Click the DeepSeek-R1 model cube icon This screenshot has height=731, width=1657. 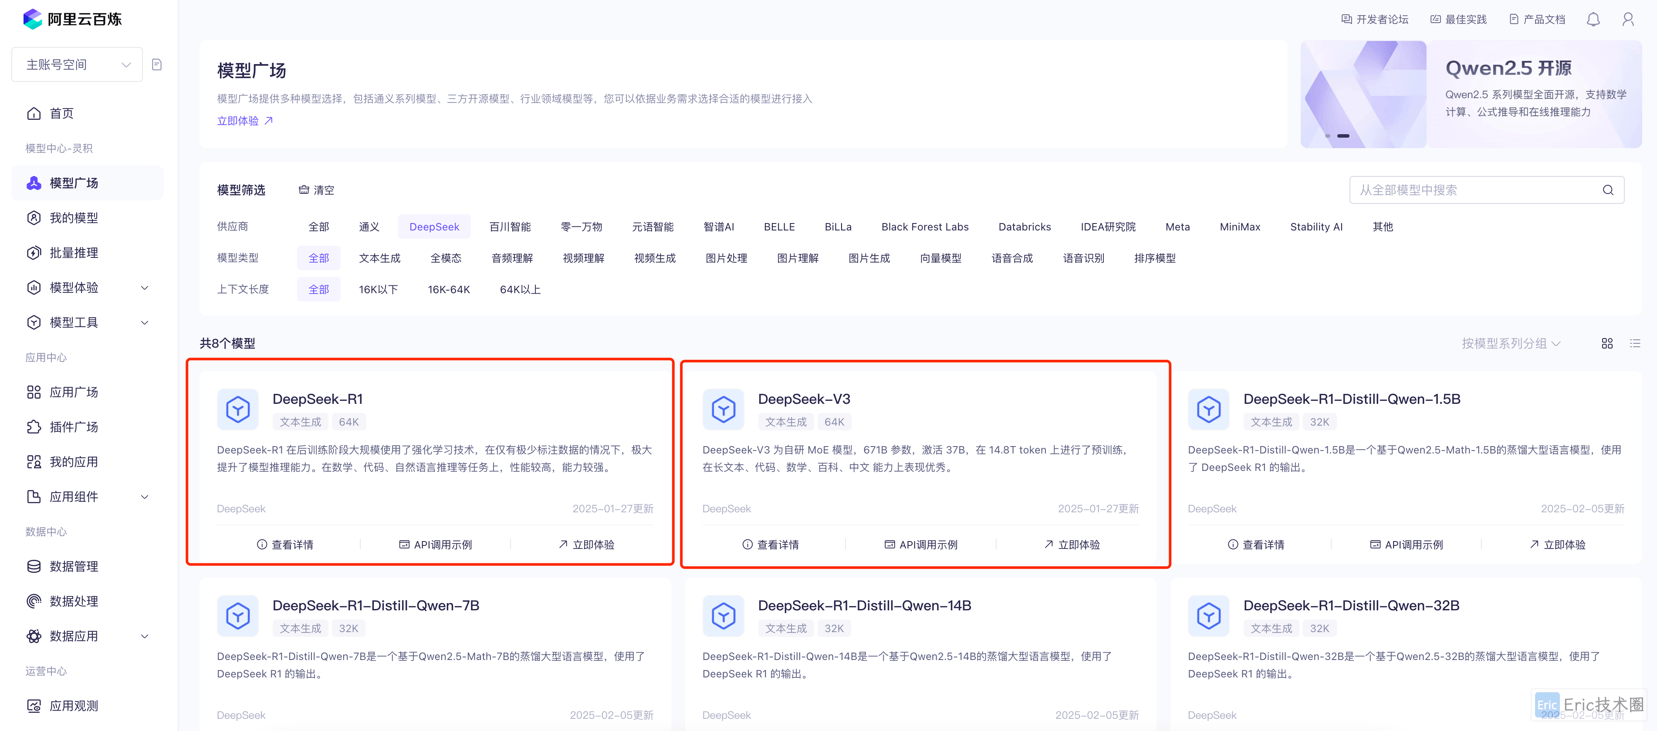(x=237, y=409)
